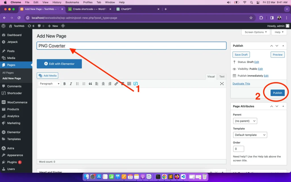
Task: Align text right
Action: coord(110,84)
